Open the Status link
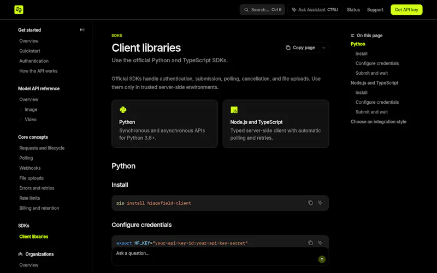The image size is (437, 273). 353,10
